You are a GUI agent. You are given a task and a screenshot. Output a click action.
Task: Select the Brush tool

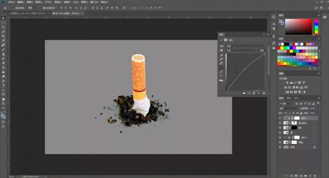coord(3,50)
